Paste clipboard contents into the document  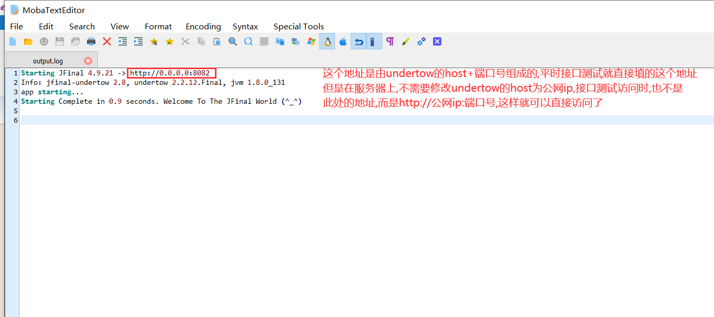pyautogui.click(x=217, y=41)
